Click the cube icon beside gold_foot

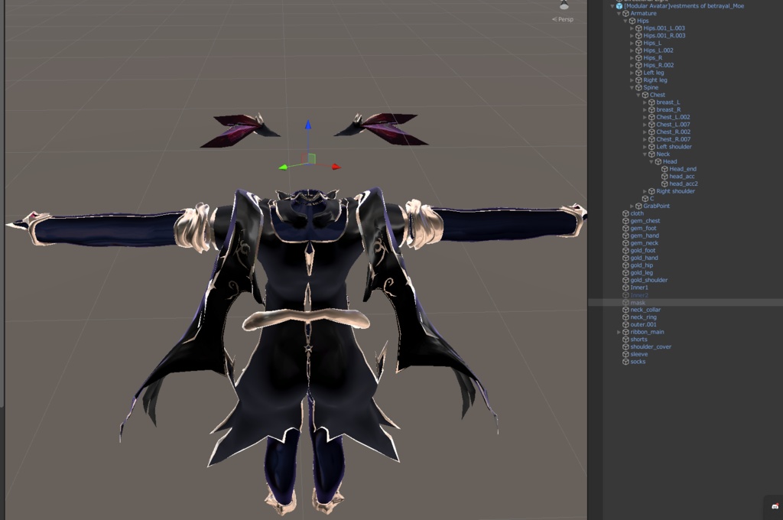pos(625,250)
